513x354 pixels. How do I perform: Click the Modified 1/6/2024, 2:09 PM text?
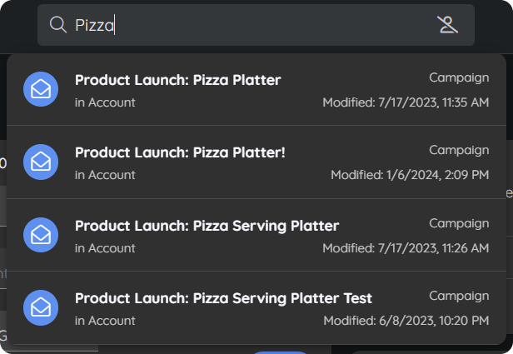click(410, 175)
